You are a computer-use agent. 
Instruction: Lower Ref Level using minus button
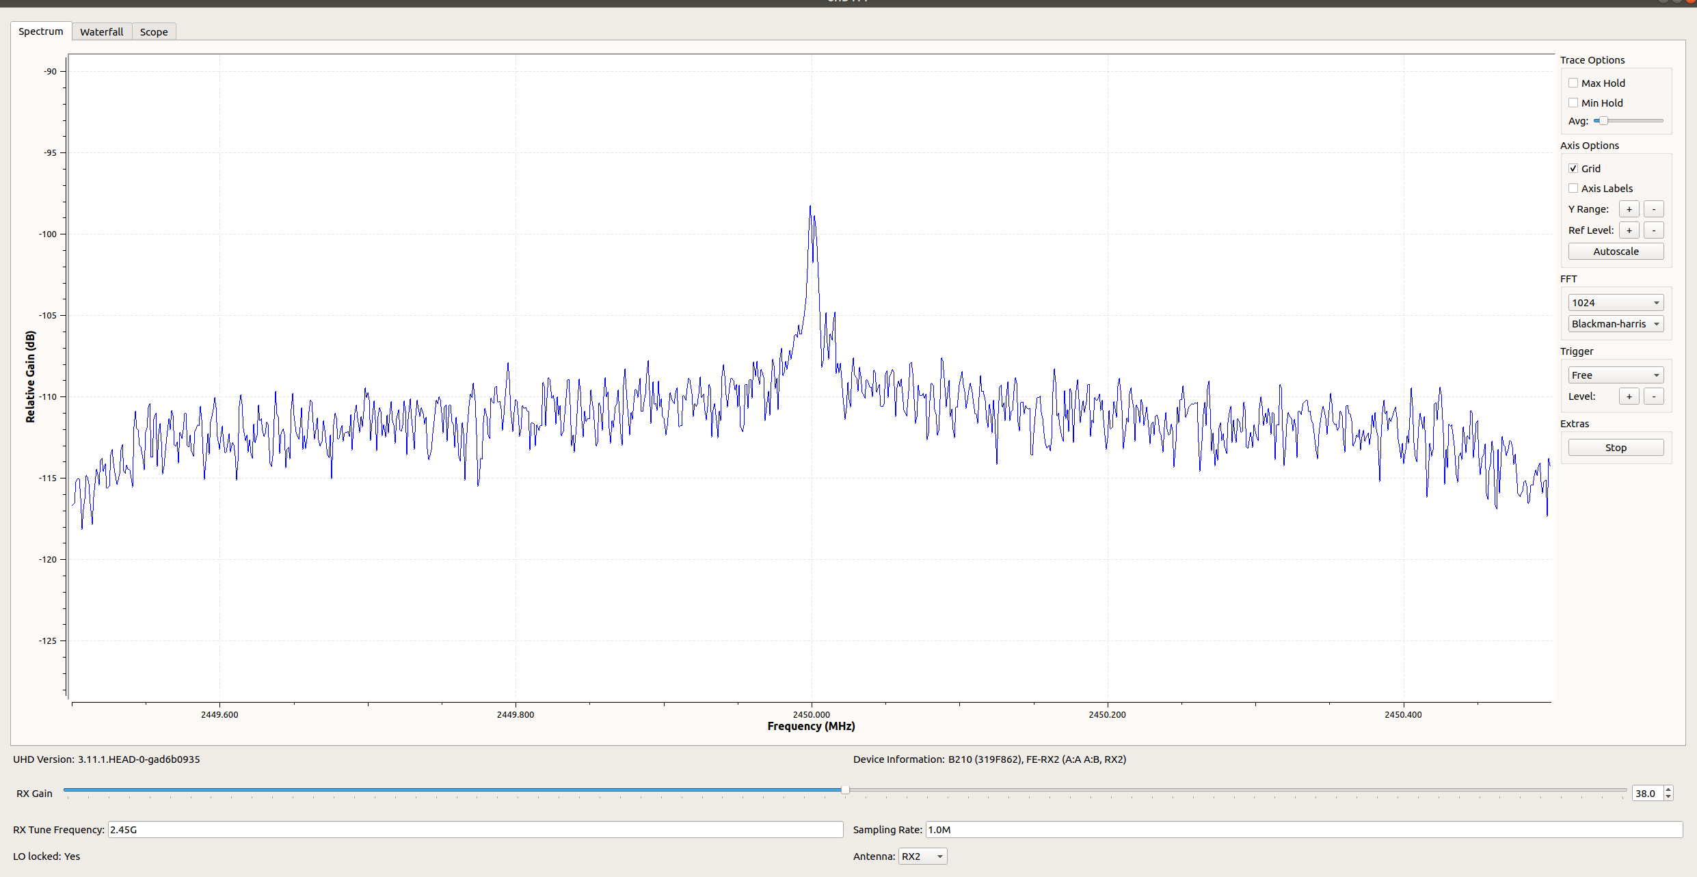(1653, 230)
